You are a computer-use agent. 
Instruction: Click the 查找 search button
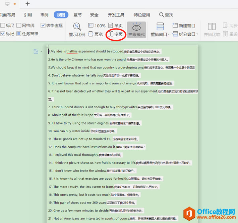click(x=166, y=15)
